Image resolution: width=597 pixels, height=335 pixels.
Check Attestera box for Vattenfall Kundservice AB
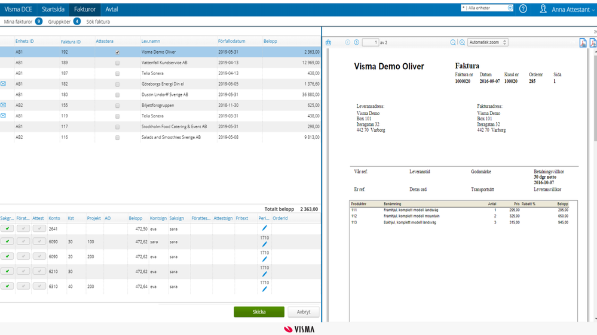(x=117, y=63)
